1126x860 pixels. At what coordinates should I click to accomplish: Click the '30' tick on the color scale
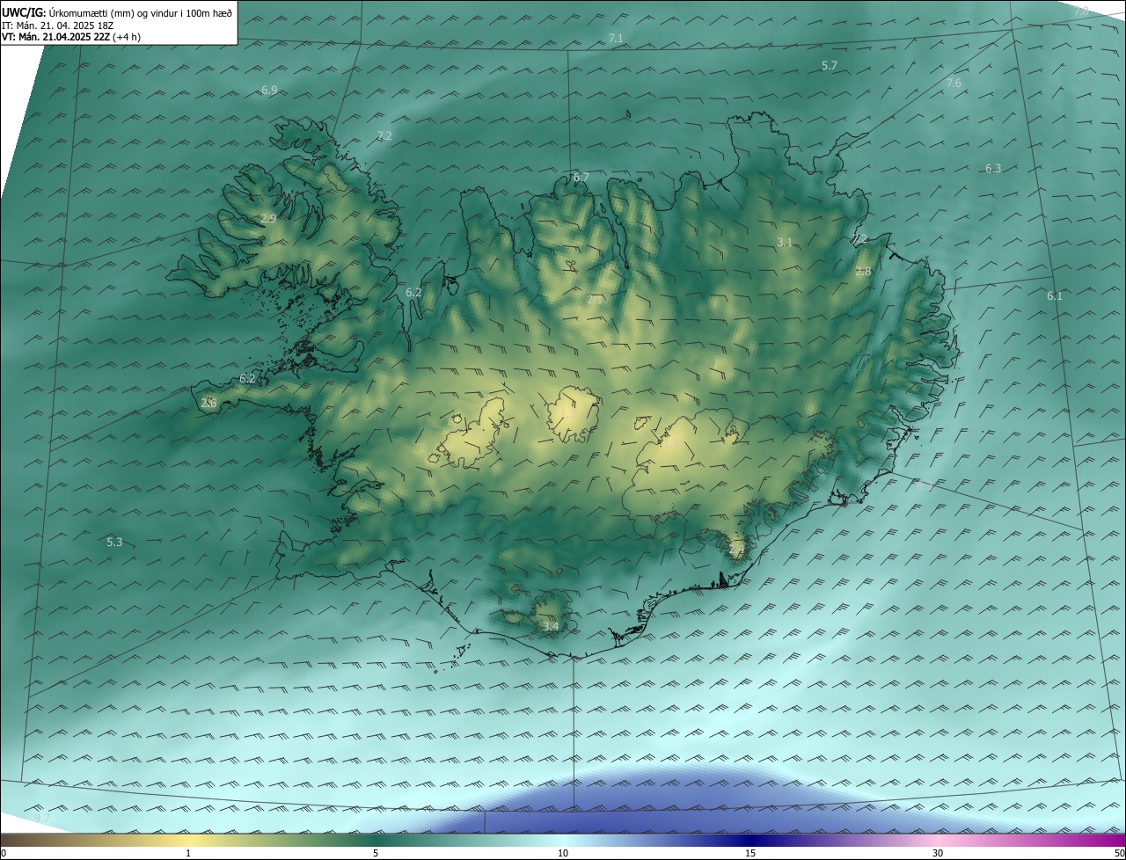coord(938,854)
